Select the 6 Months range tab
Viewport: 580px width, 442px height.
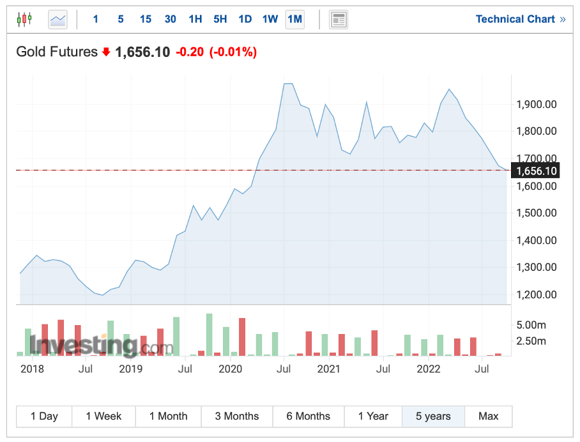(308, 416)
